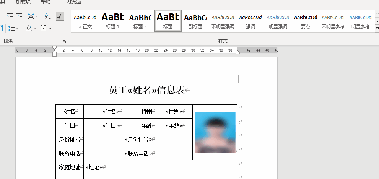Click the line spacing icon
This screenshot has width=379, height=179.
point(11,28)
